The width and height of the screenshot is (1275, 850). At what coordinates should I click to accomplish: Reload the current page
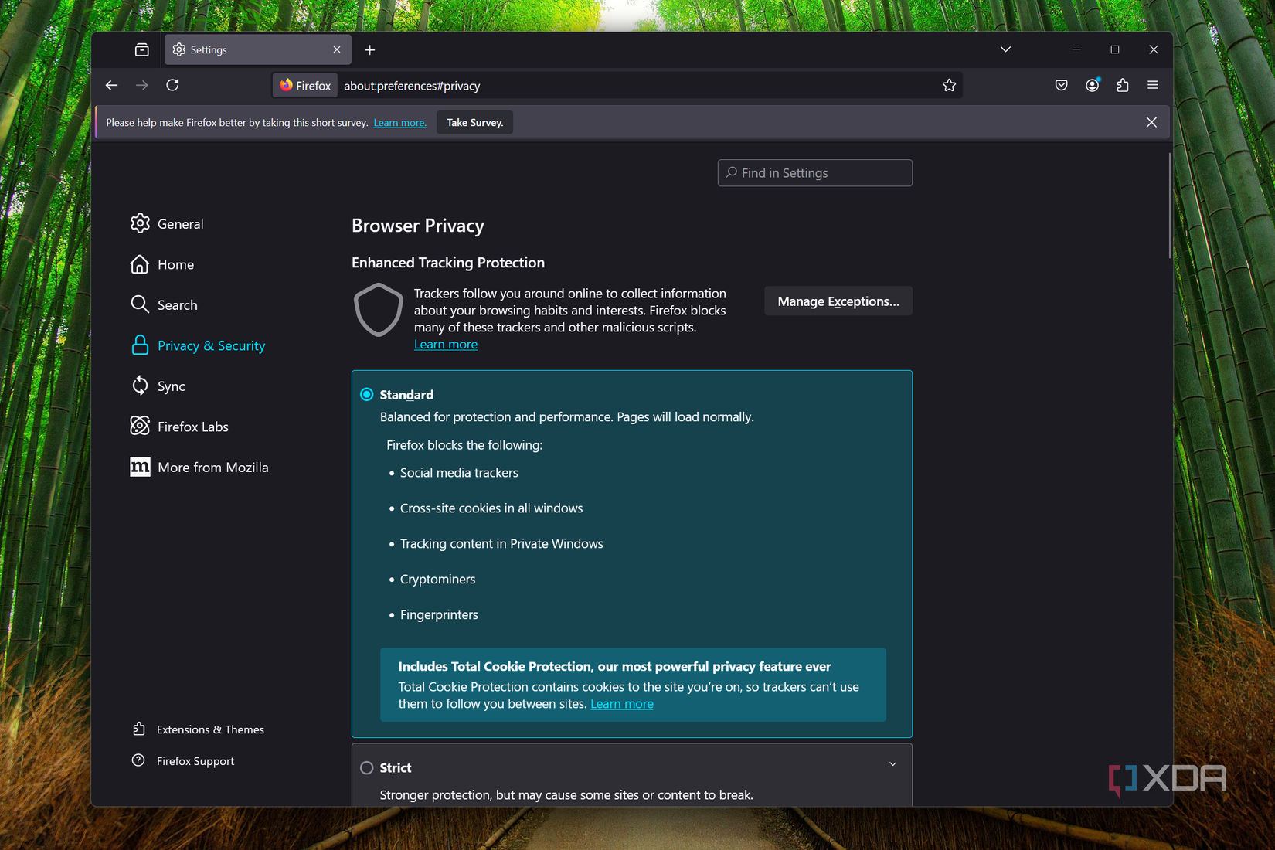[x=172, y=85]
